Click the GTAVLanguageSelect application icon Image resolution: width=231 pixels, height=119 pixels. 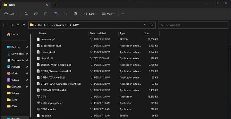coord(38,103)
